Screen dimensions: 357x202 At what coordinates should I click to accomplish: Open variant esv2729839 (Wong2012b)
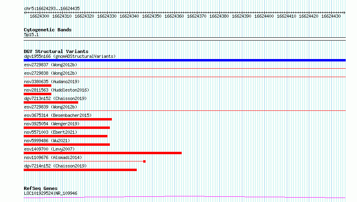click(51, 107)
